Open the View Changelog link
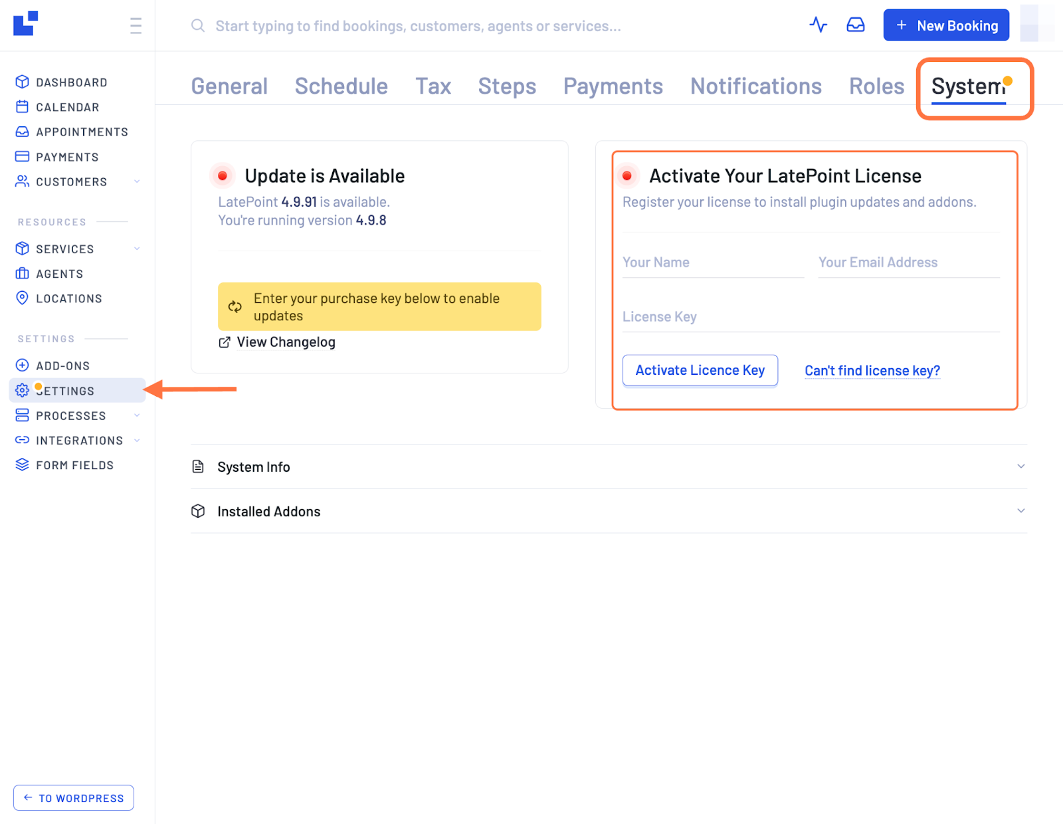This screenshot has height=824, width=1063. (x=286, y=342)
